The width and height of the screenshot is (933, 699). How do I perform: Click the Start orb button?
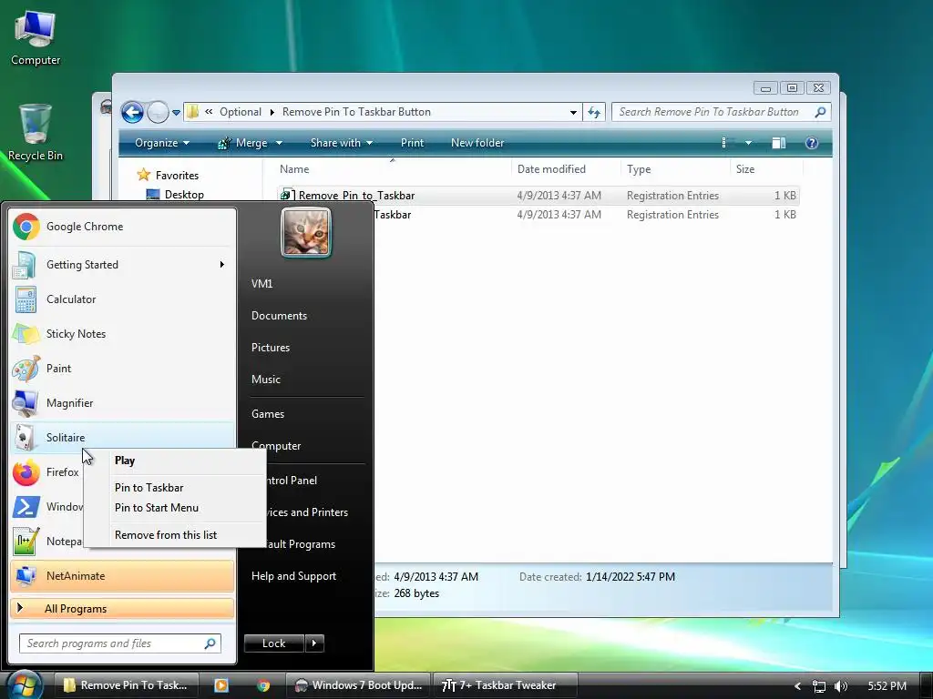click(x=23, y=684)
